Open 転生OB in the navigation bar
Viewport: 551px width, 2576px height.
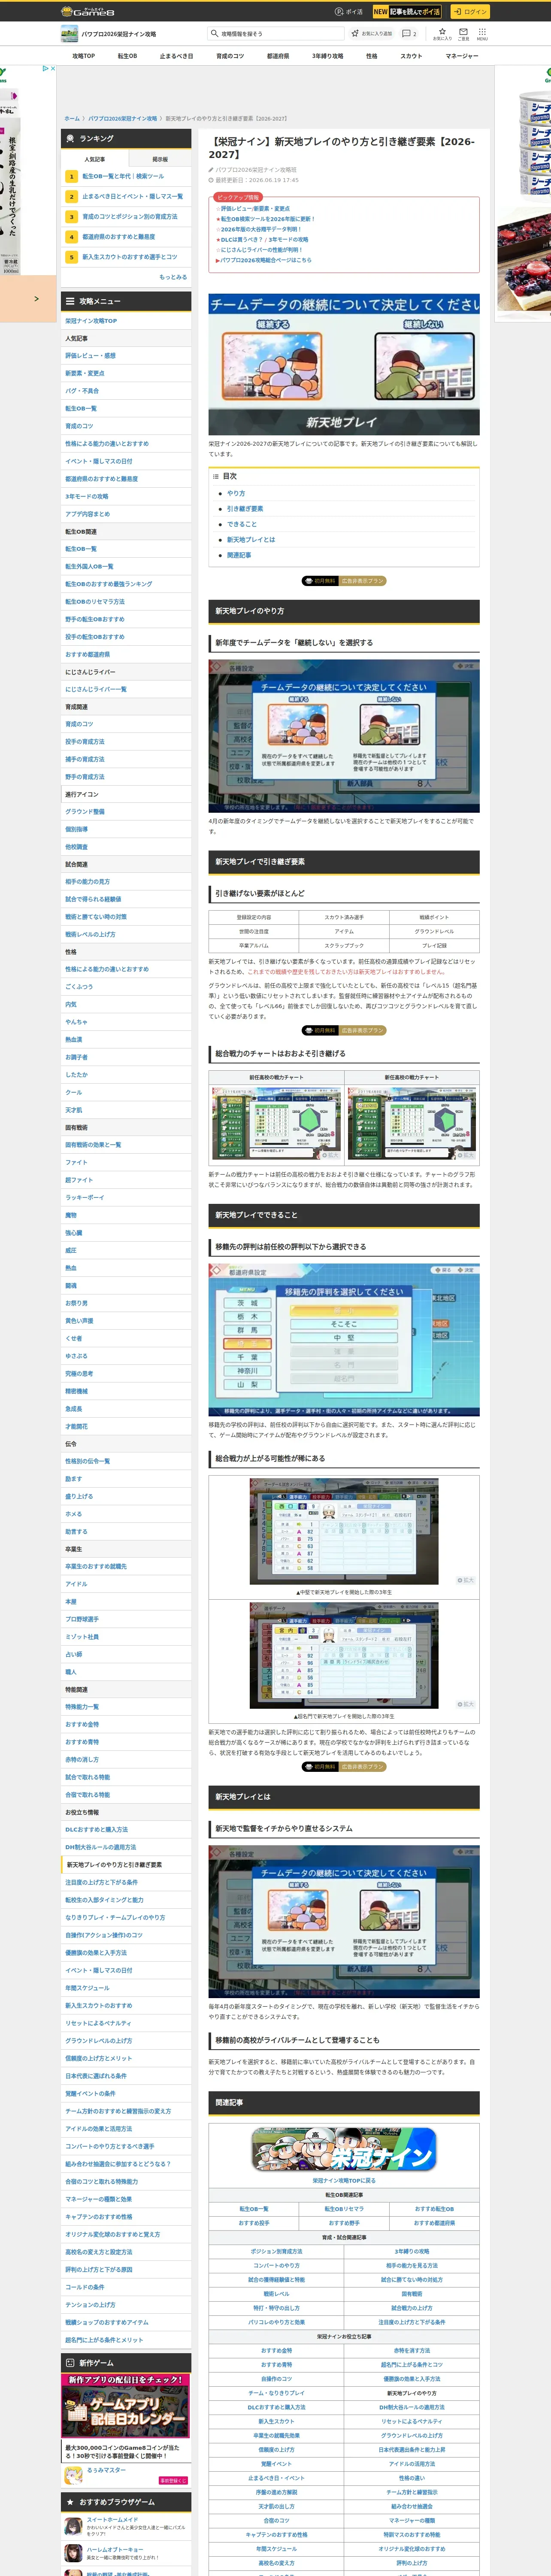point(127,56)
